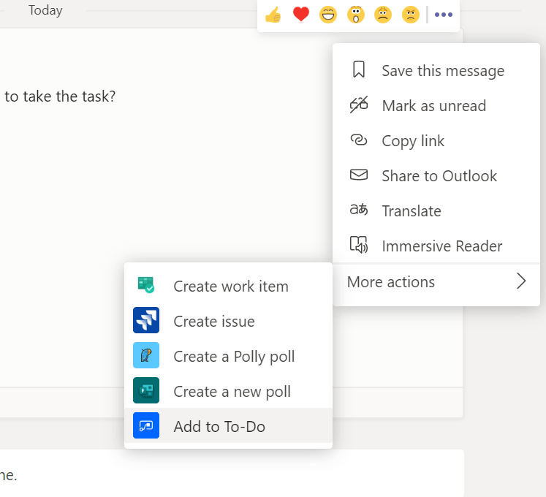React with the laughing face emoji
Screen dimensions: 546x497
click(328, 15)
